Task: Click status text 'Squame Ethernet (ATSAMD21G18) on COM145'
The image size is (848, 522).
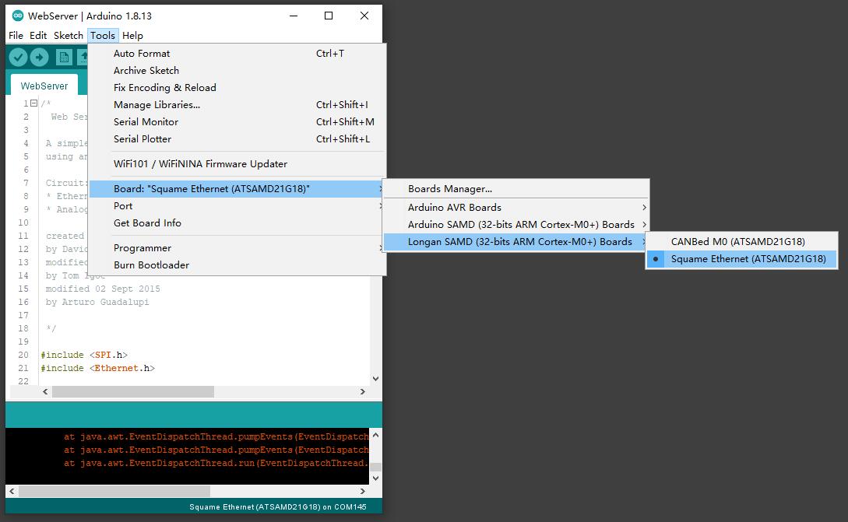Action: pos(278,507)
